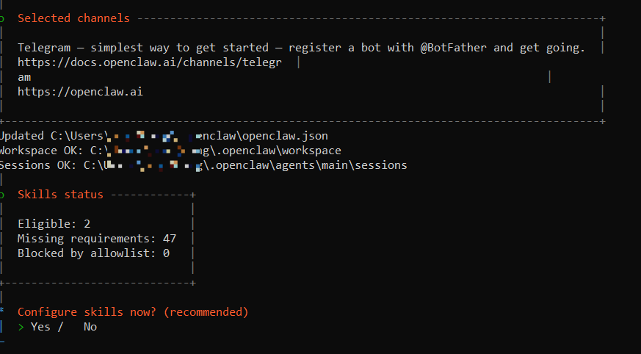Screen dimensions: 641x354
Task: Click the wrapped "am" link continuation
Action: point(24,77)
